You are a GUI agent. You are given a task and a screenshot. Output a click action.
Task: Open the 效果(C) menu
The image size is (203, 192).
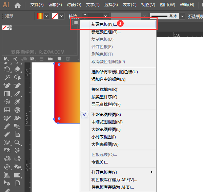129,5
